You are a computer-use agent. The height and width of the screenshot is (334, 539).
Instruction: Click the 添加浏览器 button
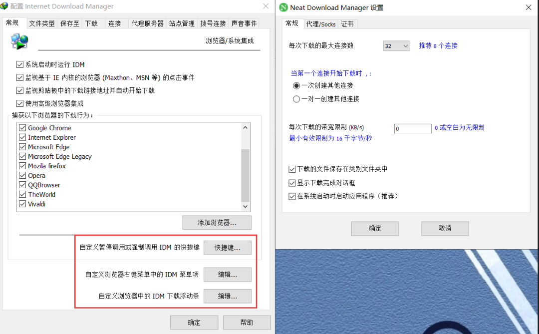217,222
